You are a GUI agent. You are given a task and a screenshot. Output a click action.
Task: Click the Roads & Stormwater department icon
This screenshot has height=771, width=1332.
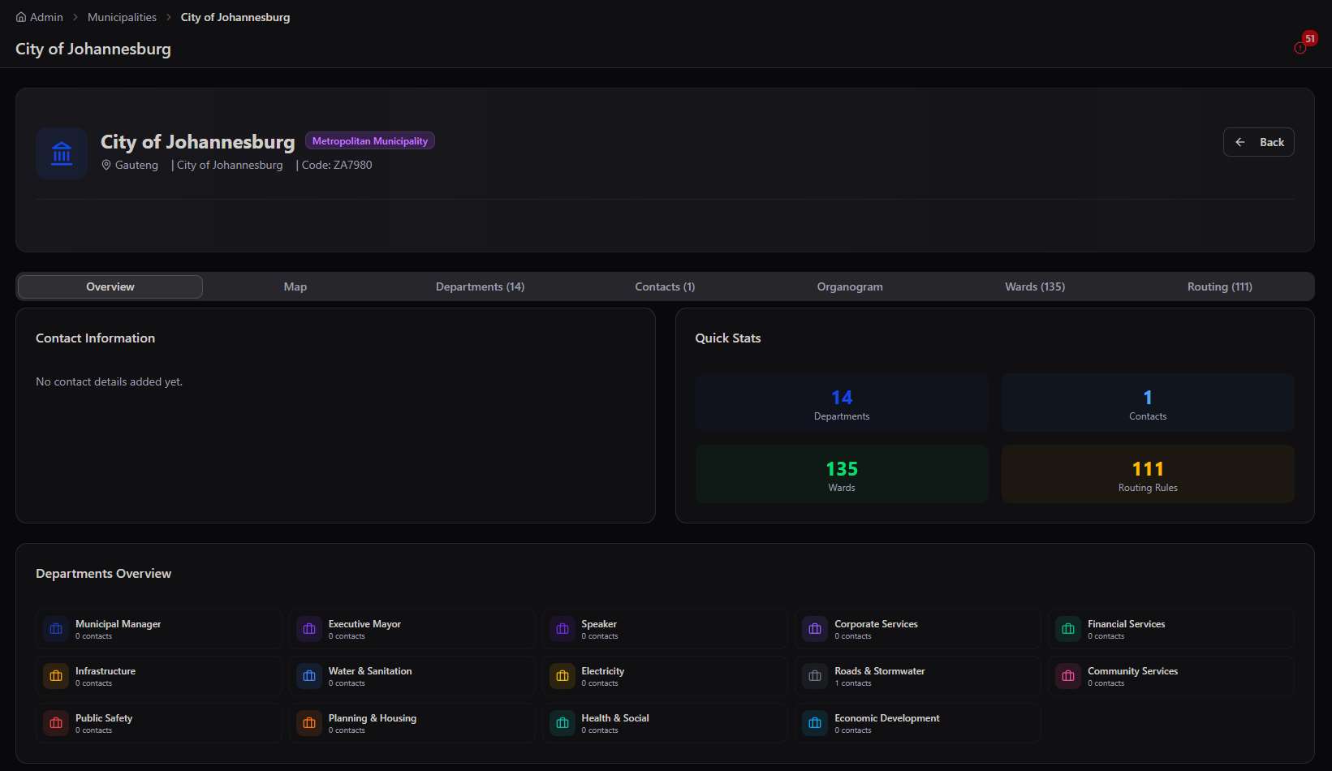(815, 676)
